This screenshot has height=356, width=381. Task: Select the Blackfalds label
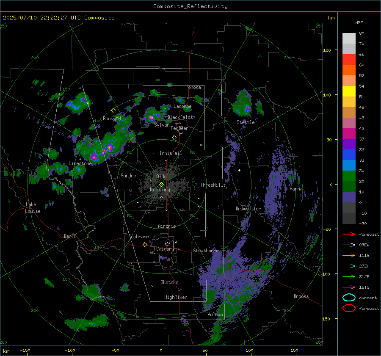[180, 117]
